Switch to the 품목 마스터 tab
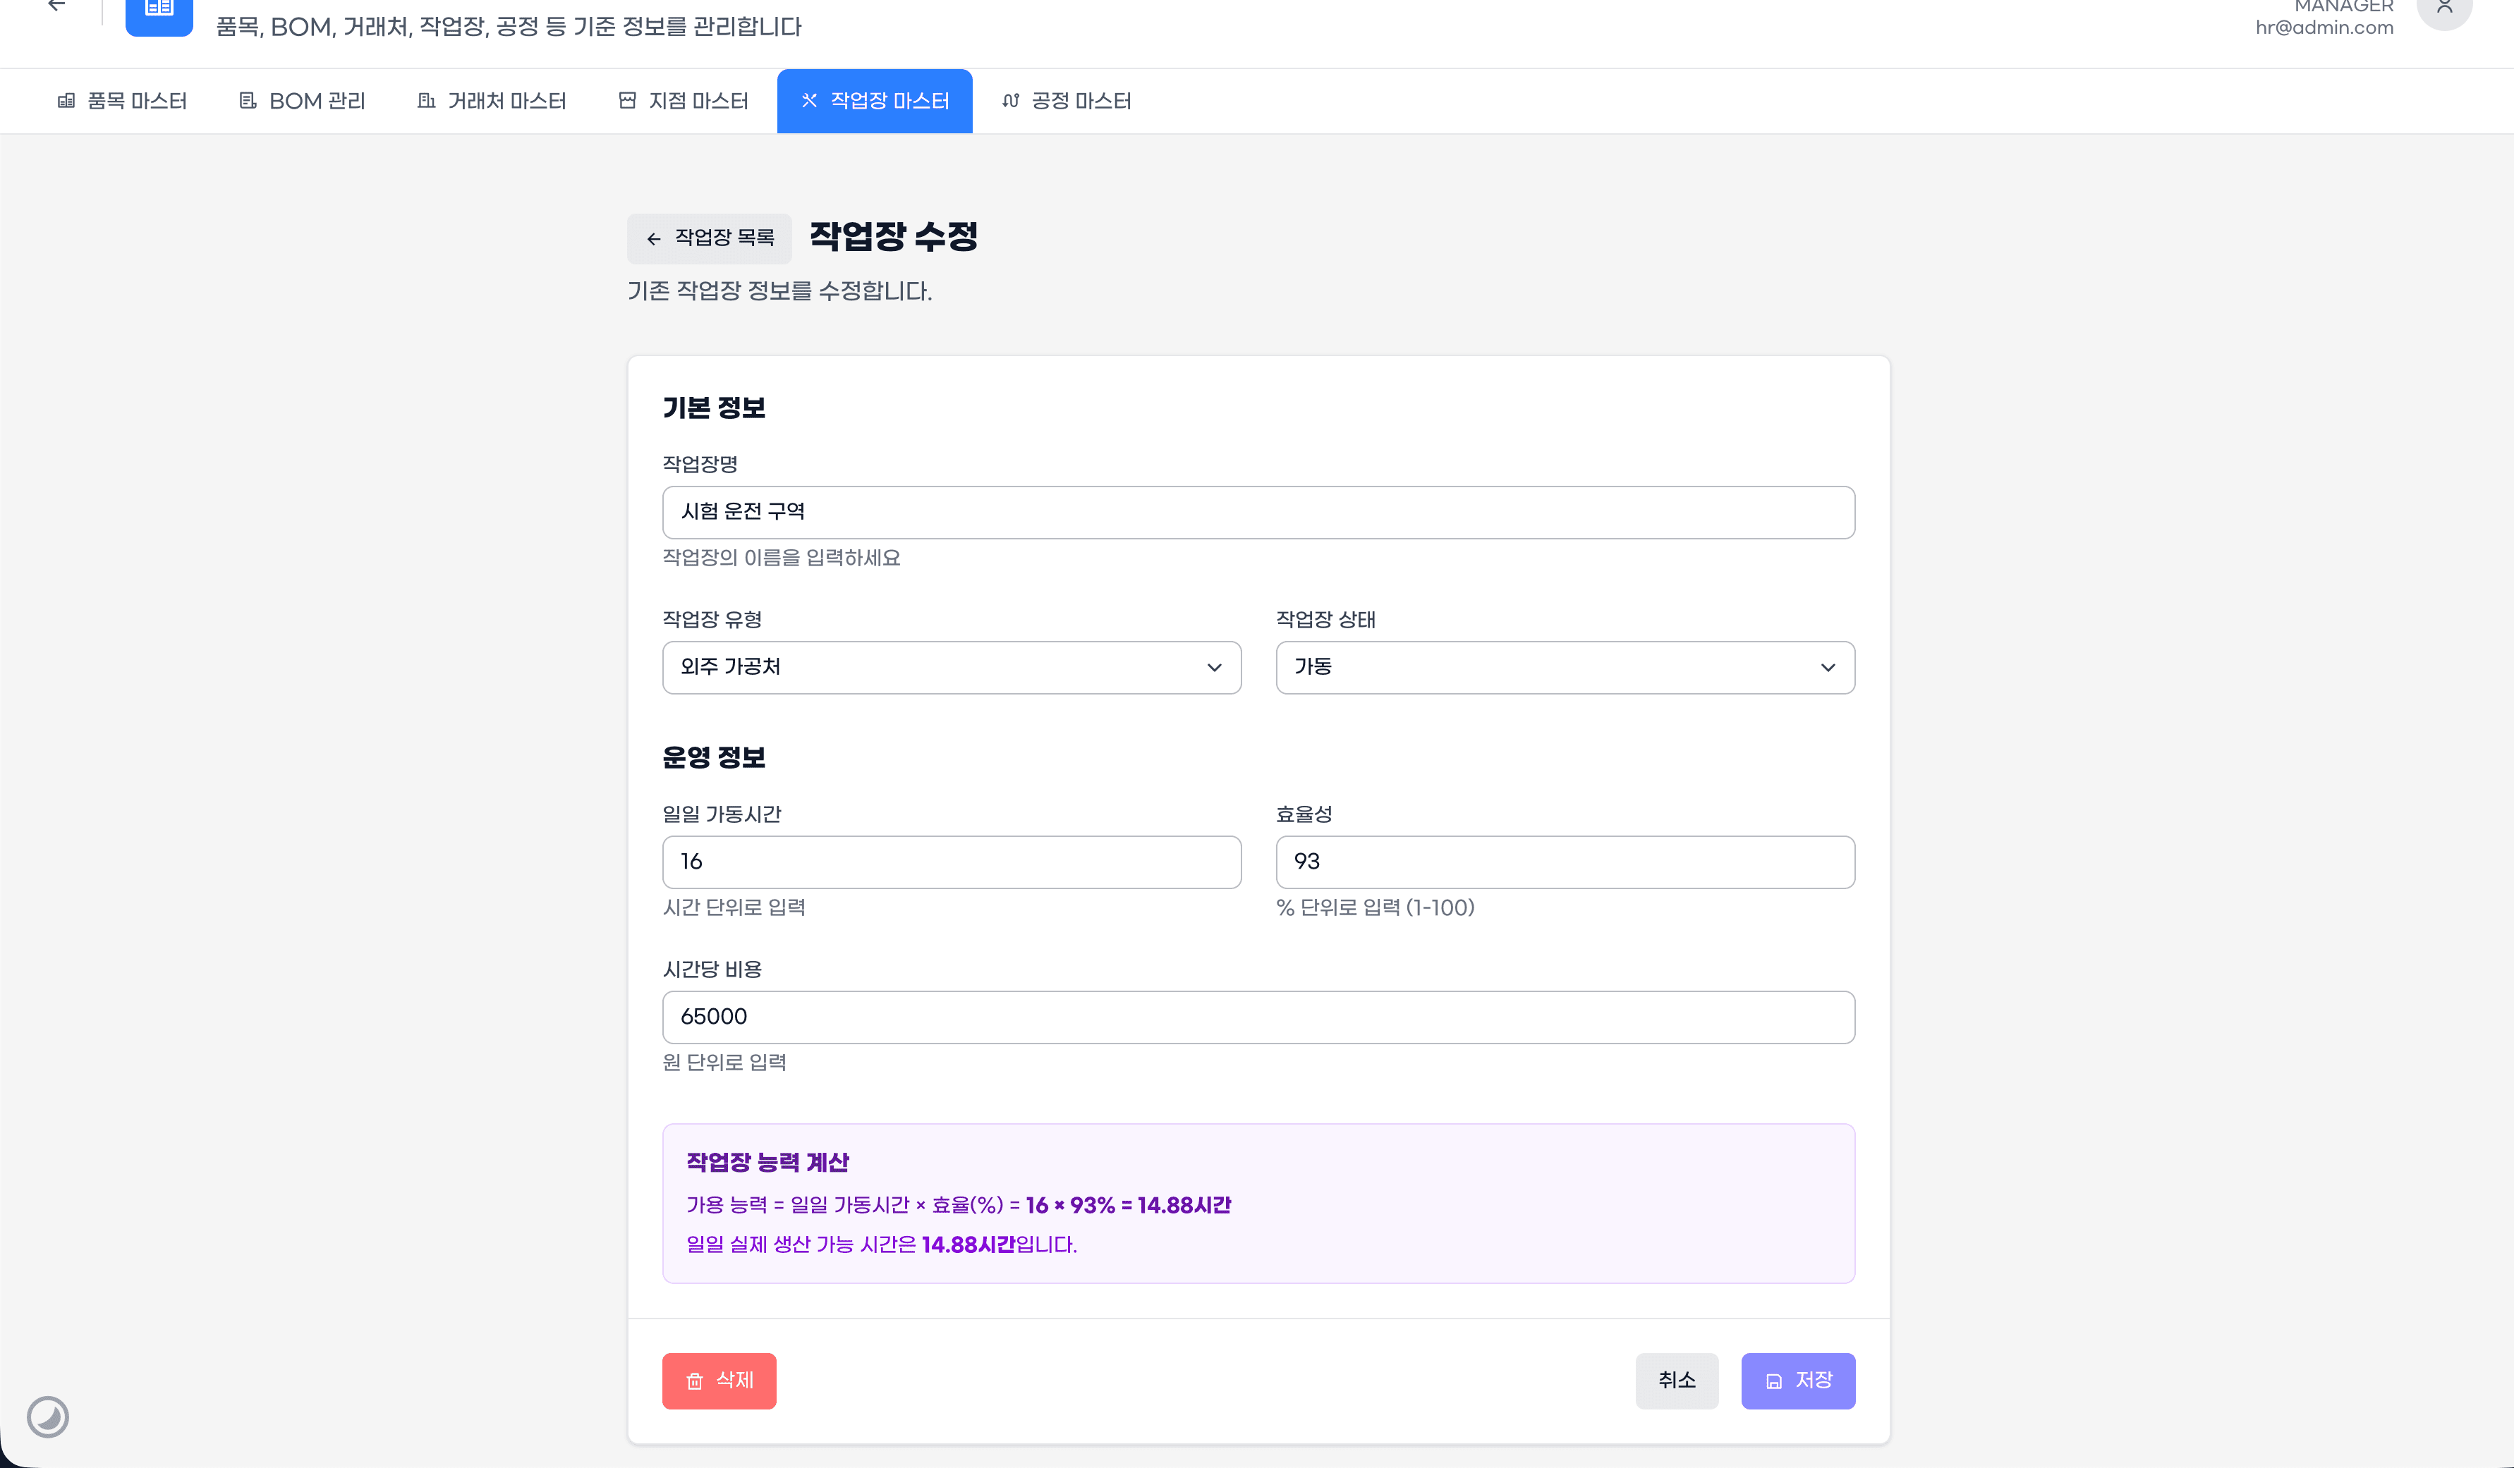This screenshot has width=2514, height=1468. pyautogui.click(x=123, y=101)
